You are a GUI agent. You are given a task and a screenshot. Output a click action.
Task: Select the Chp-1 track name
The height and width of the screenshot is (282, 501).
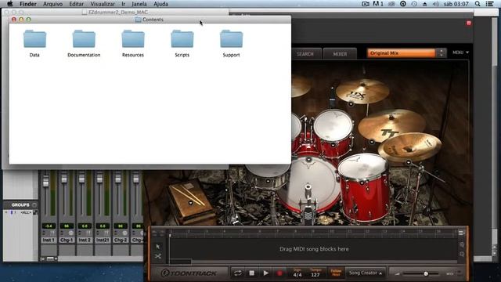pos(67,240)
